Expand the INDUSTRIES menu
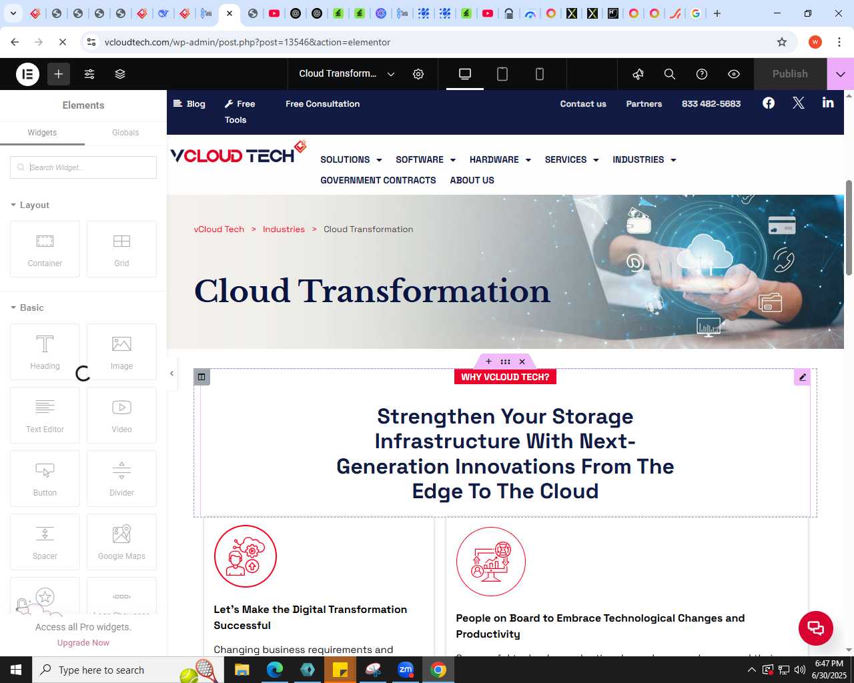The image size is (854, 683). [x=645, y=159]
